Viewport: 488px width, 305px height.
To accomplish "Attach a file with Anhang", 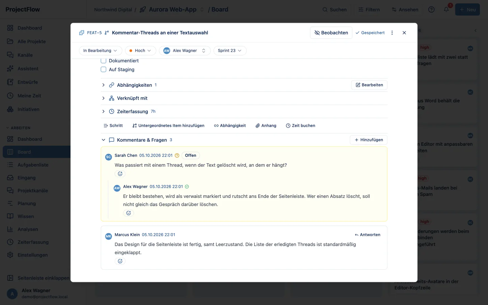I will click(x=266, y=126).
